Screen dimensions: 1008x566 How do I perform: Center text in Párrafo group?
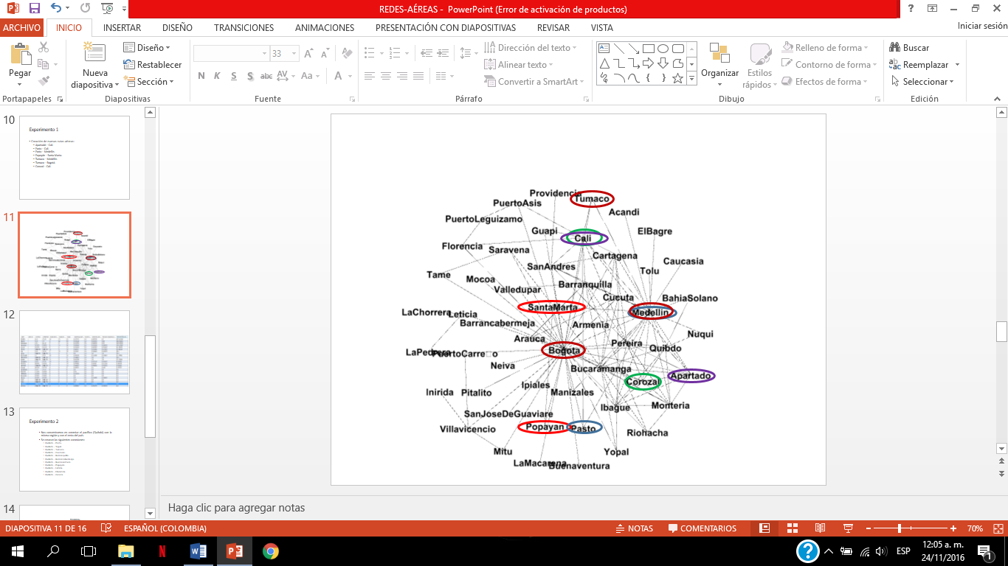click(x=386, y=76)
